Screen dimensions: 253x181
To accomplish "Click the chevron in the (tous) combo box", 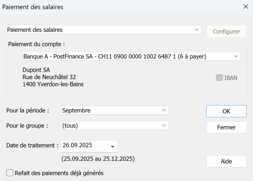I will coord(164,125).
